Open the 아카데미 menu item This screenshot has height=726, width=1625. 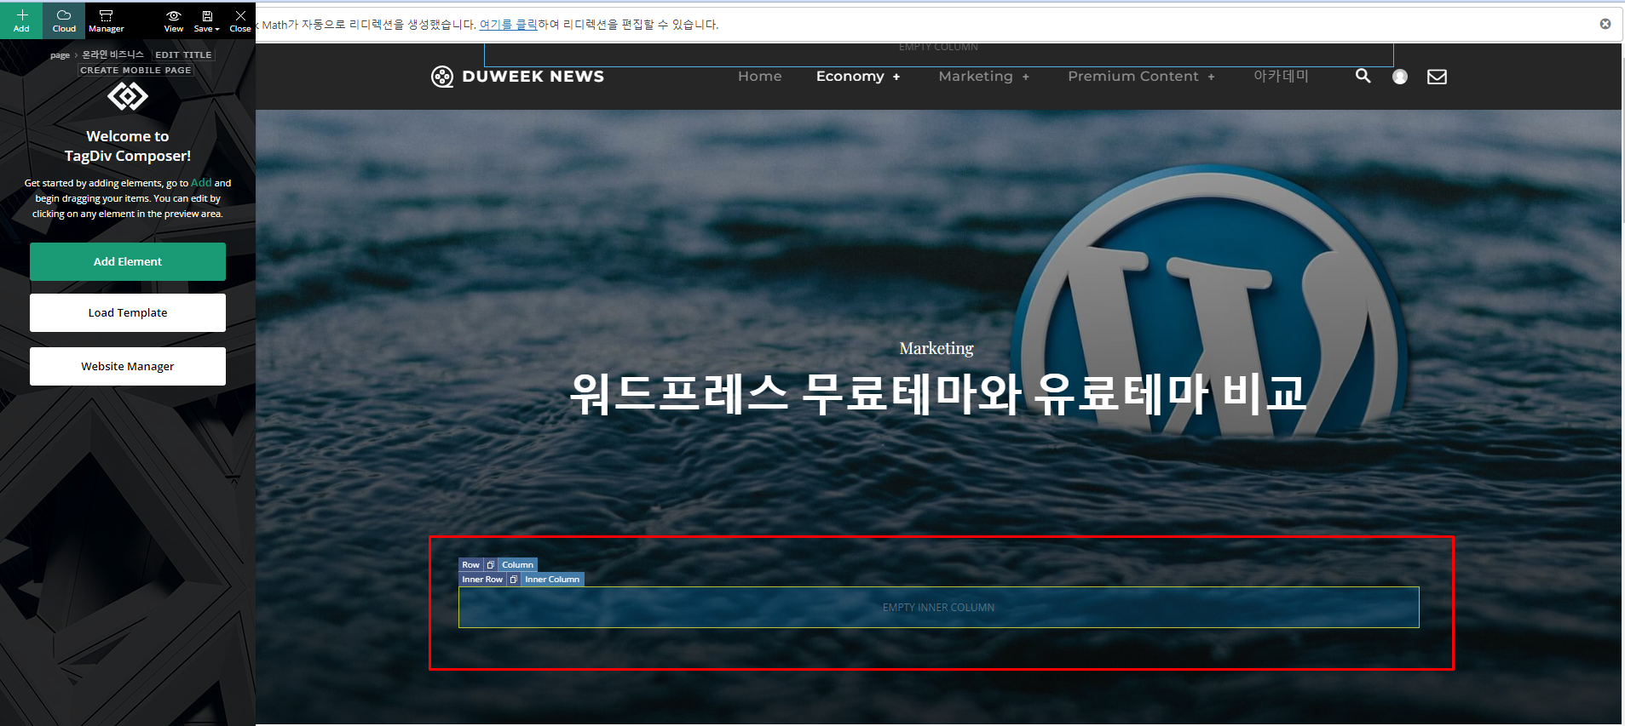pos(1281,76)
